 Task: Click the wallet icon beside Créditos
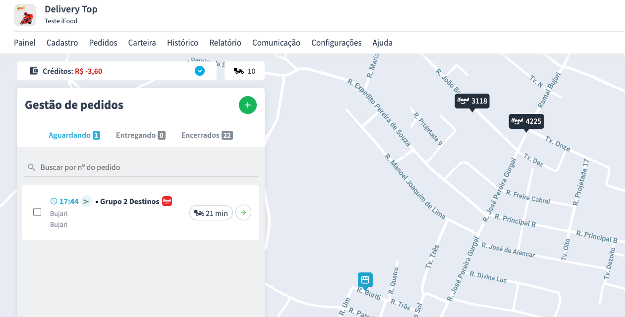pyautogui.click(x=34, y=71)
